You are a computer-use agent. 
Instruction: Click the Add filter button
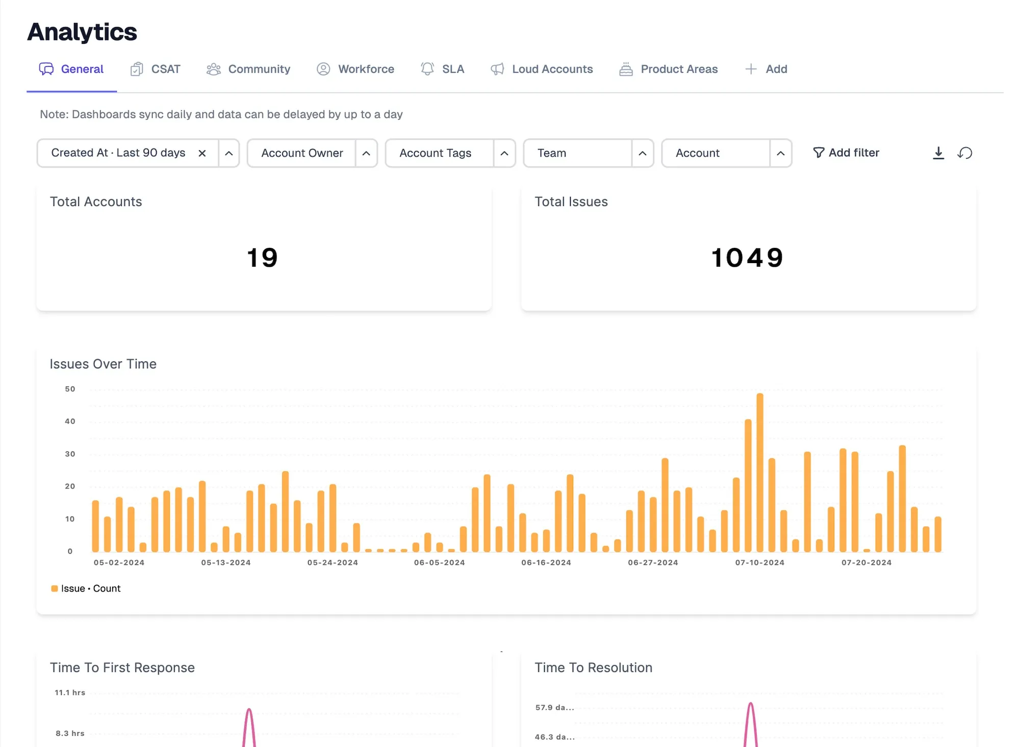click(846, 152)
